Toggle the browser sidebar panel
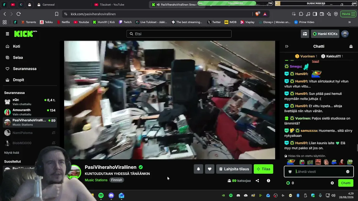 point(315,14)
